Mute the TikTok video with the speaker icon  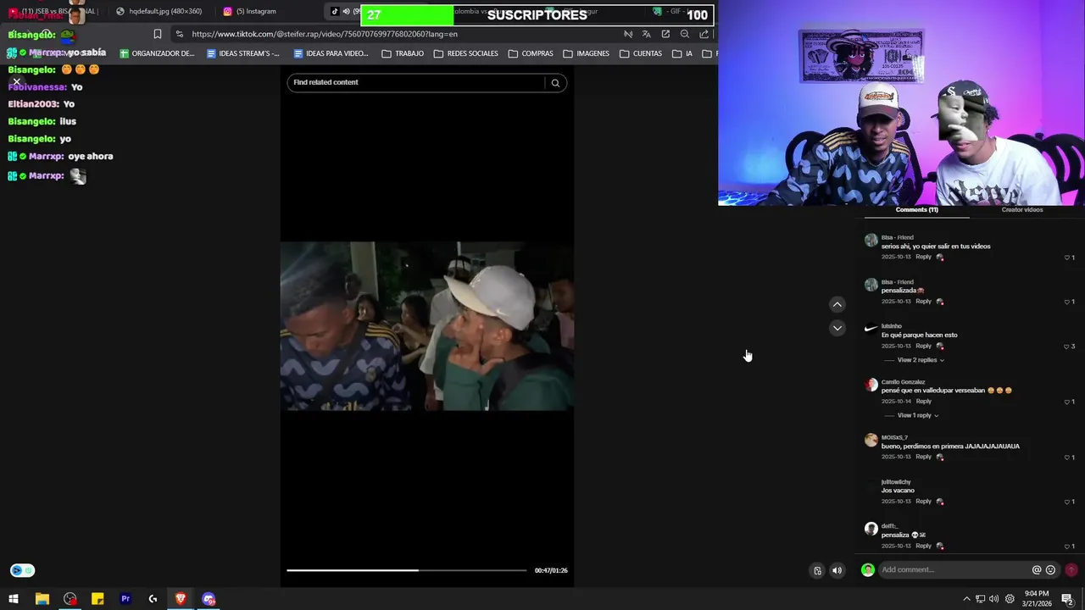pos(837,570)
